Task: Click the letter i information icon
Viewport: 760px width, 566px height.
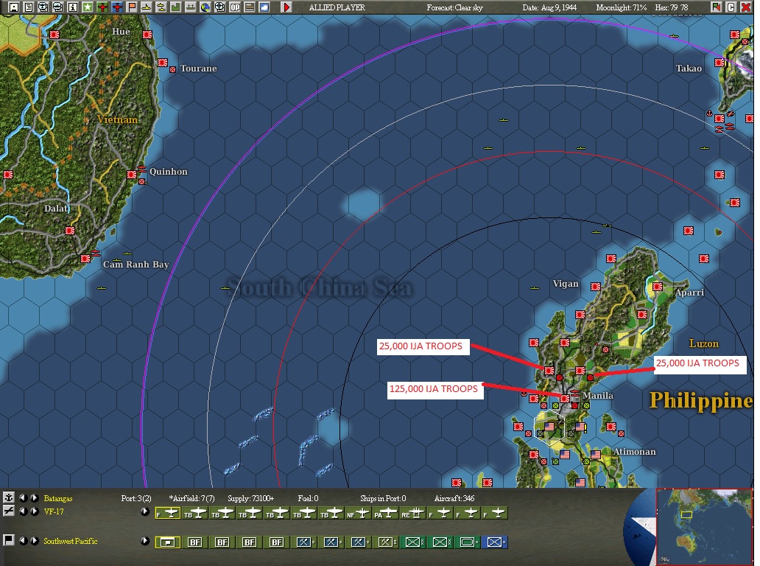Action: [x=73, y=7]
